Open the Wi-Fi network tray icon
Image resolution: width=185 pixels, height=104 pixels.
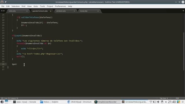click(151, 102)
